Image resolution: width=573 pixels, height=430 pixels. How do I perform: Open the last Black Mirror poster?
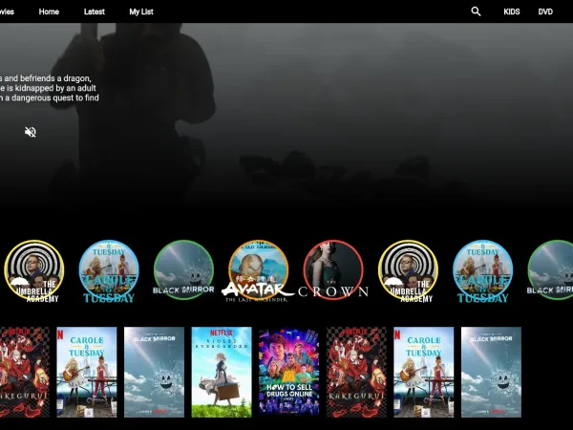pos(491,373)
